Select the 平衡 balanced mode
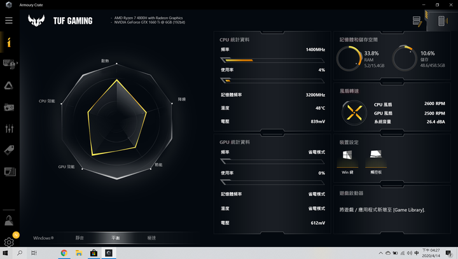The width and height of the screenshot is (458, 259). [116, 238]
